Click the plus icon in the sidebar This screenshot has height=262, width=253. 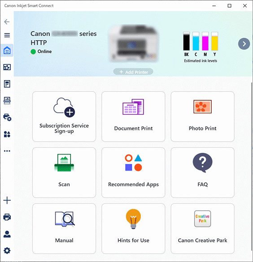[x=7, y=200]
